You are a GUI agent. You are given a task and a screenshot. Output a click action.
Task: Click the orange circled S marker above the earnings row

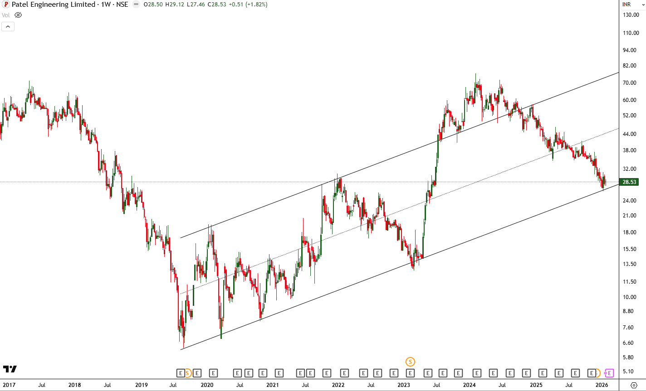pyautogui.click(x=410, y=362)
